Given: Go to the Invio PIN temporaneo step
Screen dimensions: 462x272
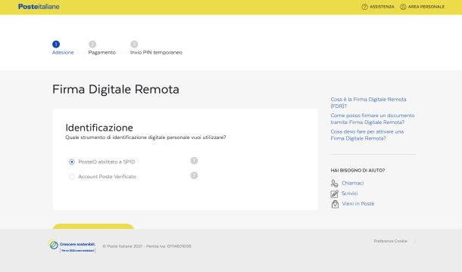Looking at the screenshot, I should click(x=156, y=53).
